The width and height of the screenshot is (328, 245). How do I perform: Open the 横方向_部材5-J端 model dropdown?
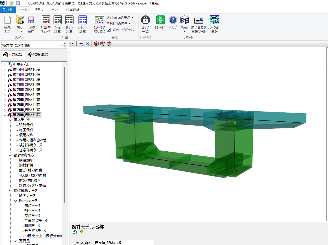click(x=60, y=45)
